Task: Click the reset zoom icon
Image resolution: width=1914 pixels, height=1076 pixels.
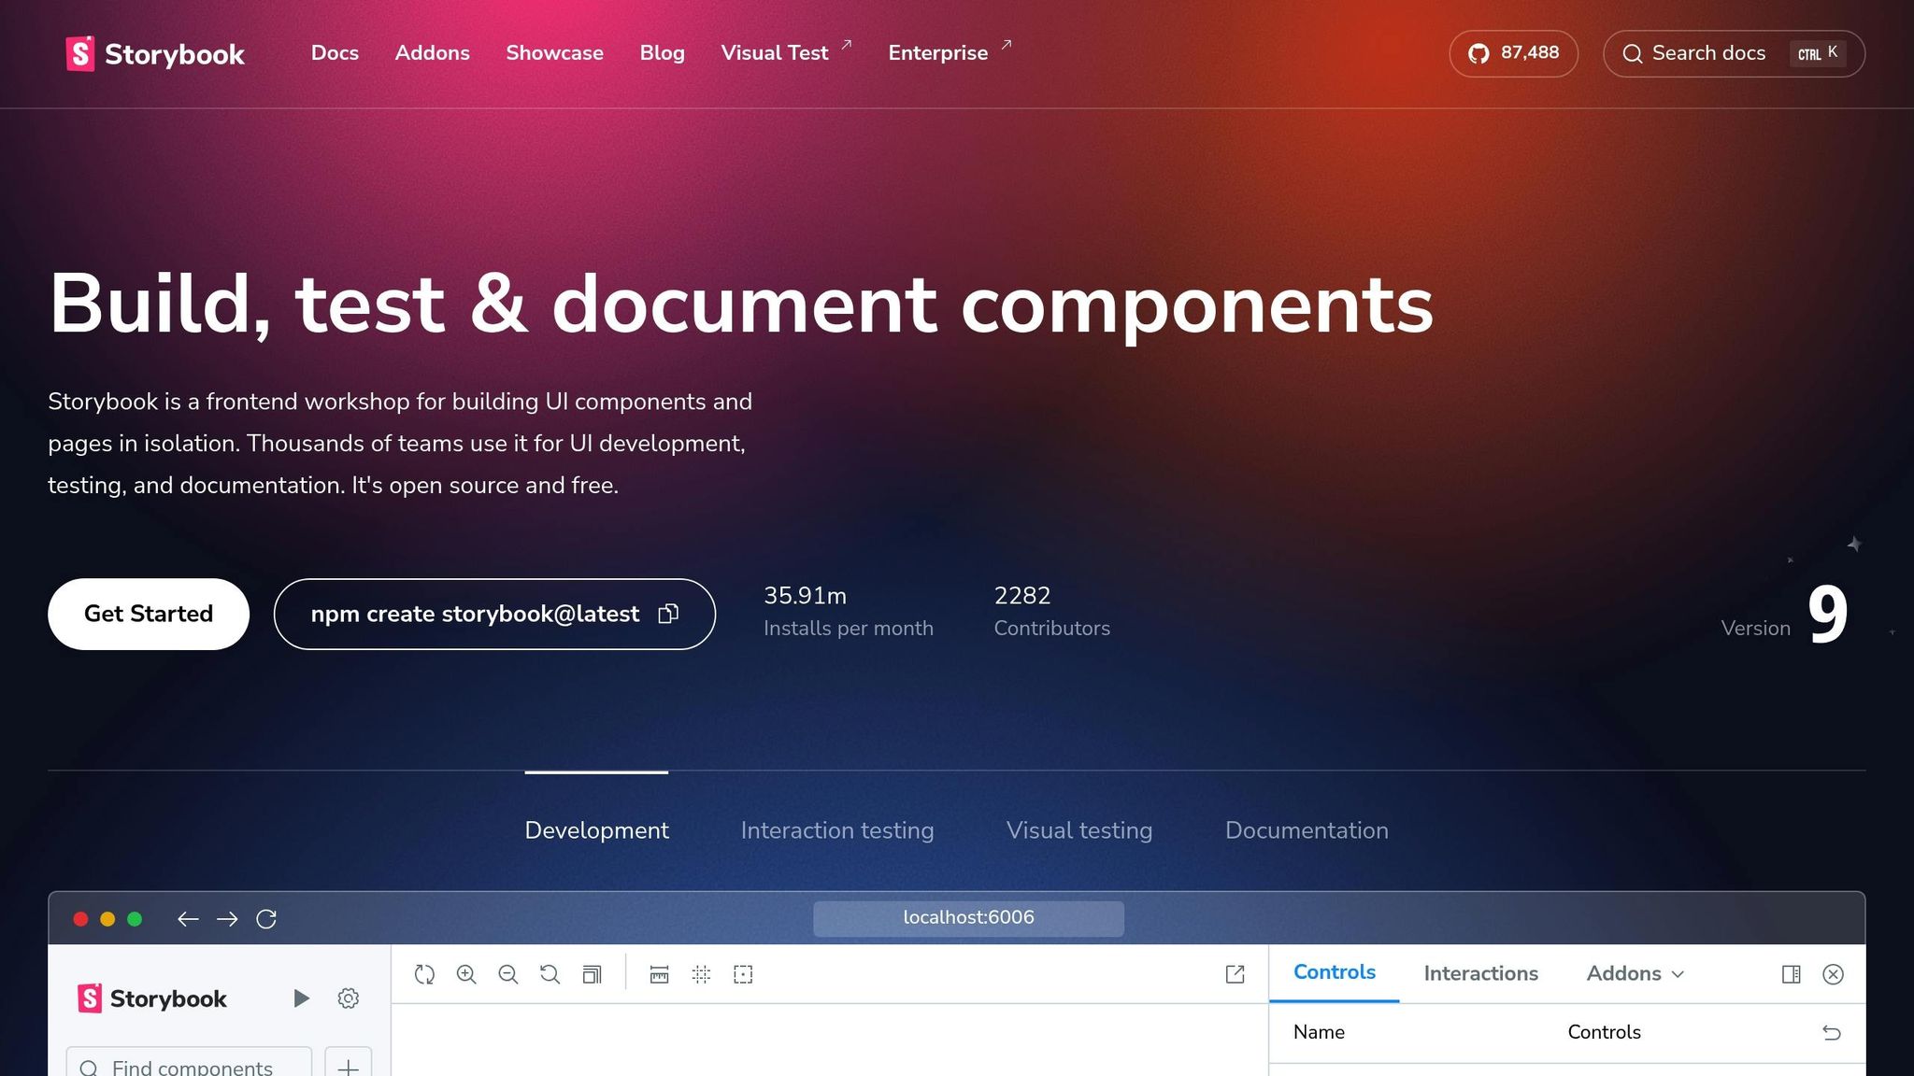Action: tap(550, 974)
